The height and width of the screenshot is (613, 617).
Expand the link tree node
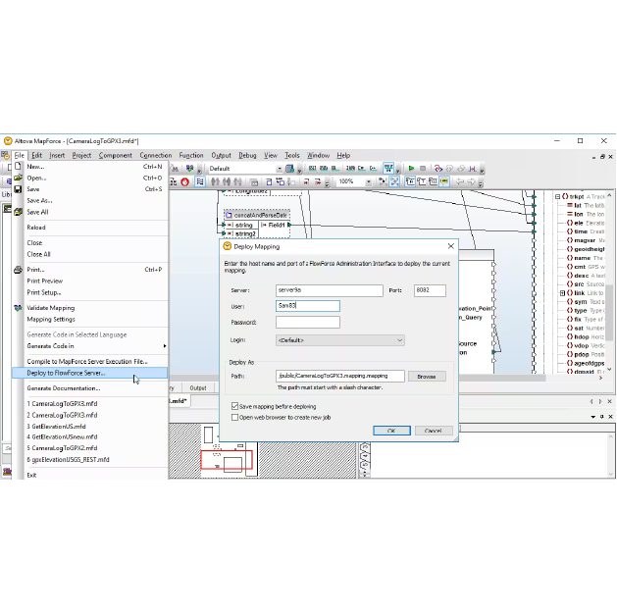(x=563, y=293)
